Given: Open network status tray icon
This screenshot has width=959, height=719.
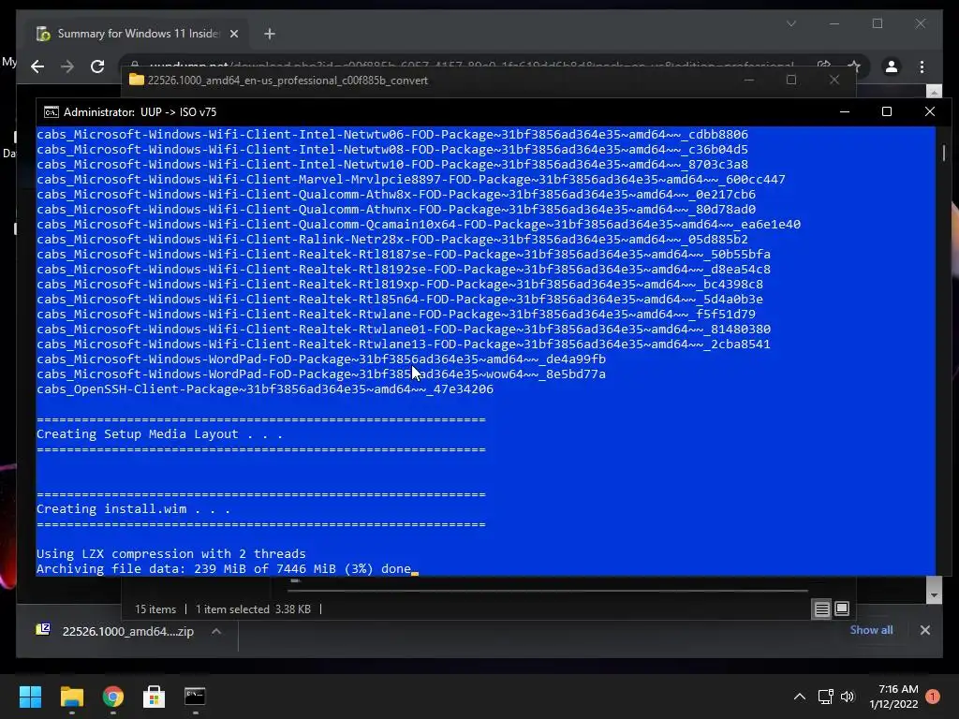Looking at the screenshot, I should tap(826, 697).
